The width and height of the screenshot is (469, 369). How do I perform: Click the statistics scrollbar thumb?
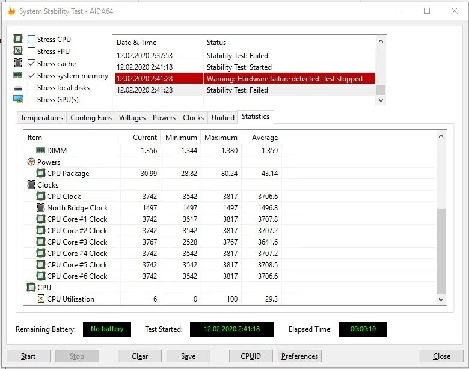point(441,251)
